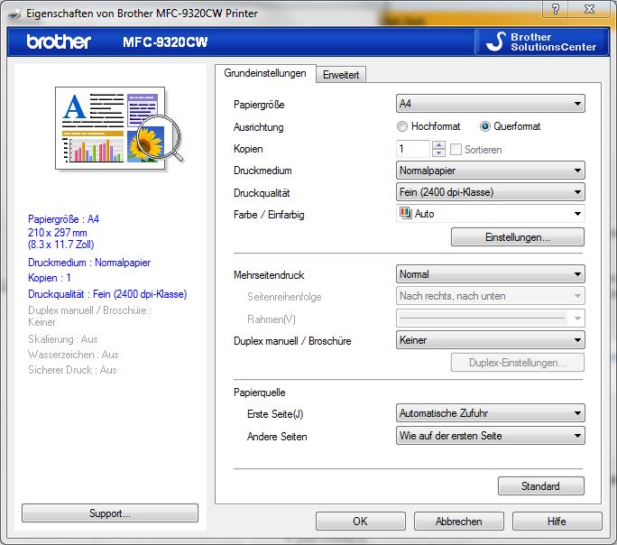Switch to the Erweitert tab
Viewport: 617px width, 545px height.
(x=341, y=75)
